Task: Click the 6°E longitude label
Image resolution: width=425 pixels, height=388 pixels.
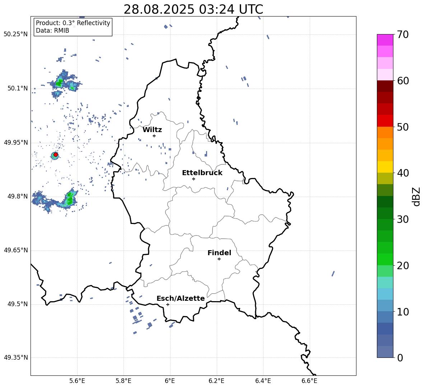Action: (170, 381)
